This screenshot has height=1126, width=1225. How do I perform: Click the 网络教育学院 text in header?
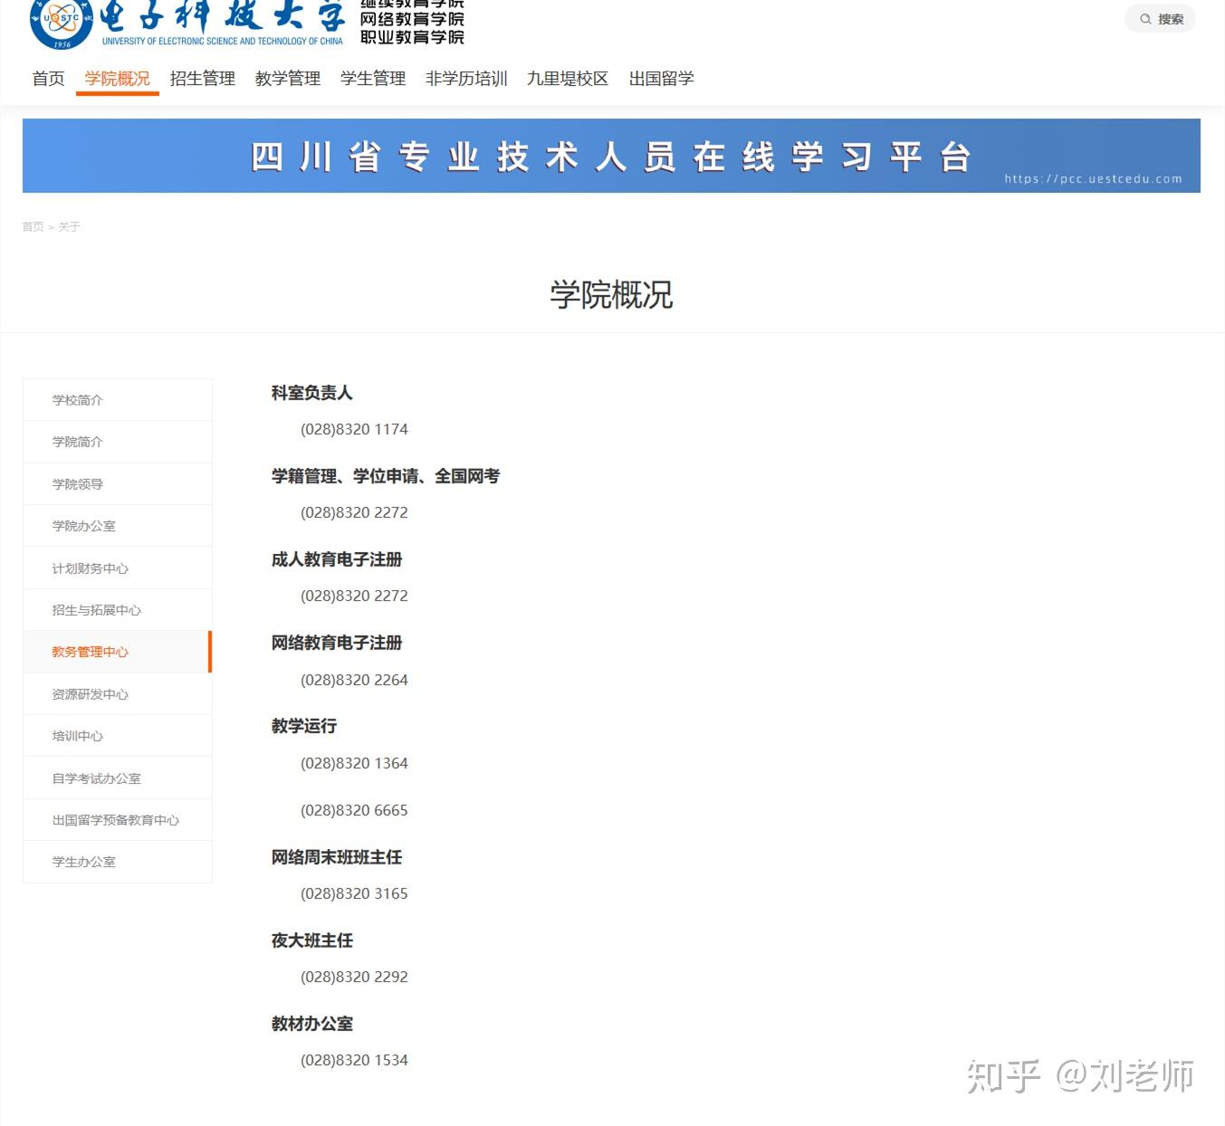412,19
